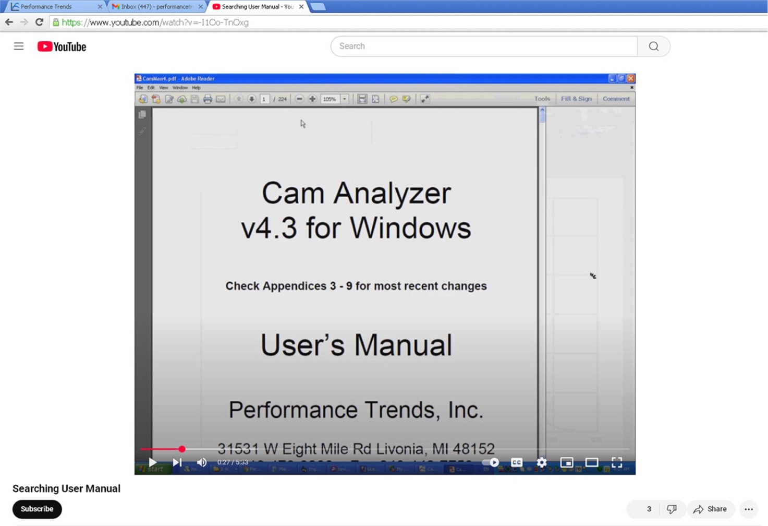Click the green secure padlock in address bar
The height and width of the screenshot is (526, 768).
(x=56, y=22)
